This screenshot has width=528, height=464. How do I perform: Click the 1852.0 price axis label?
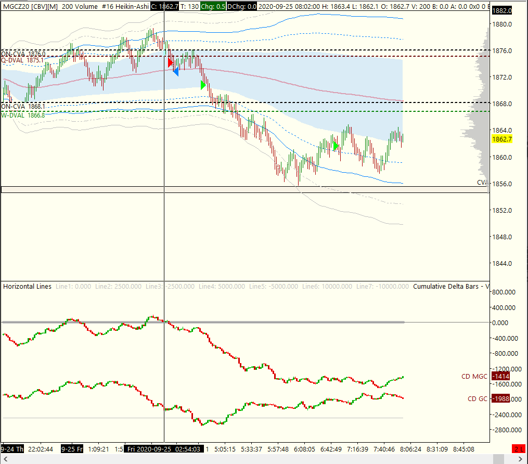click(502, 211)
